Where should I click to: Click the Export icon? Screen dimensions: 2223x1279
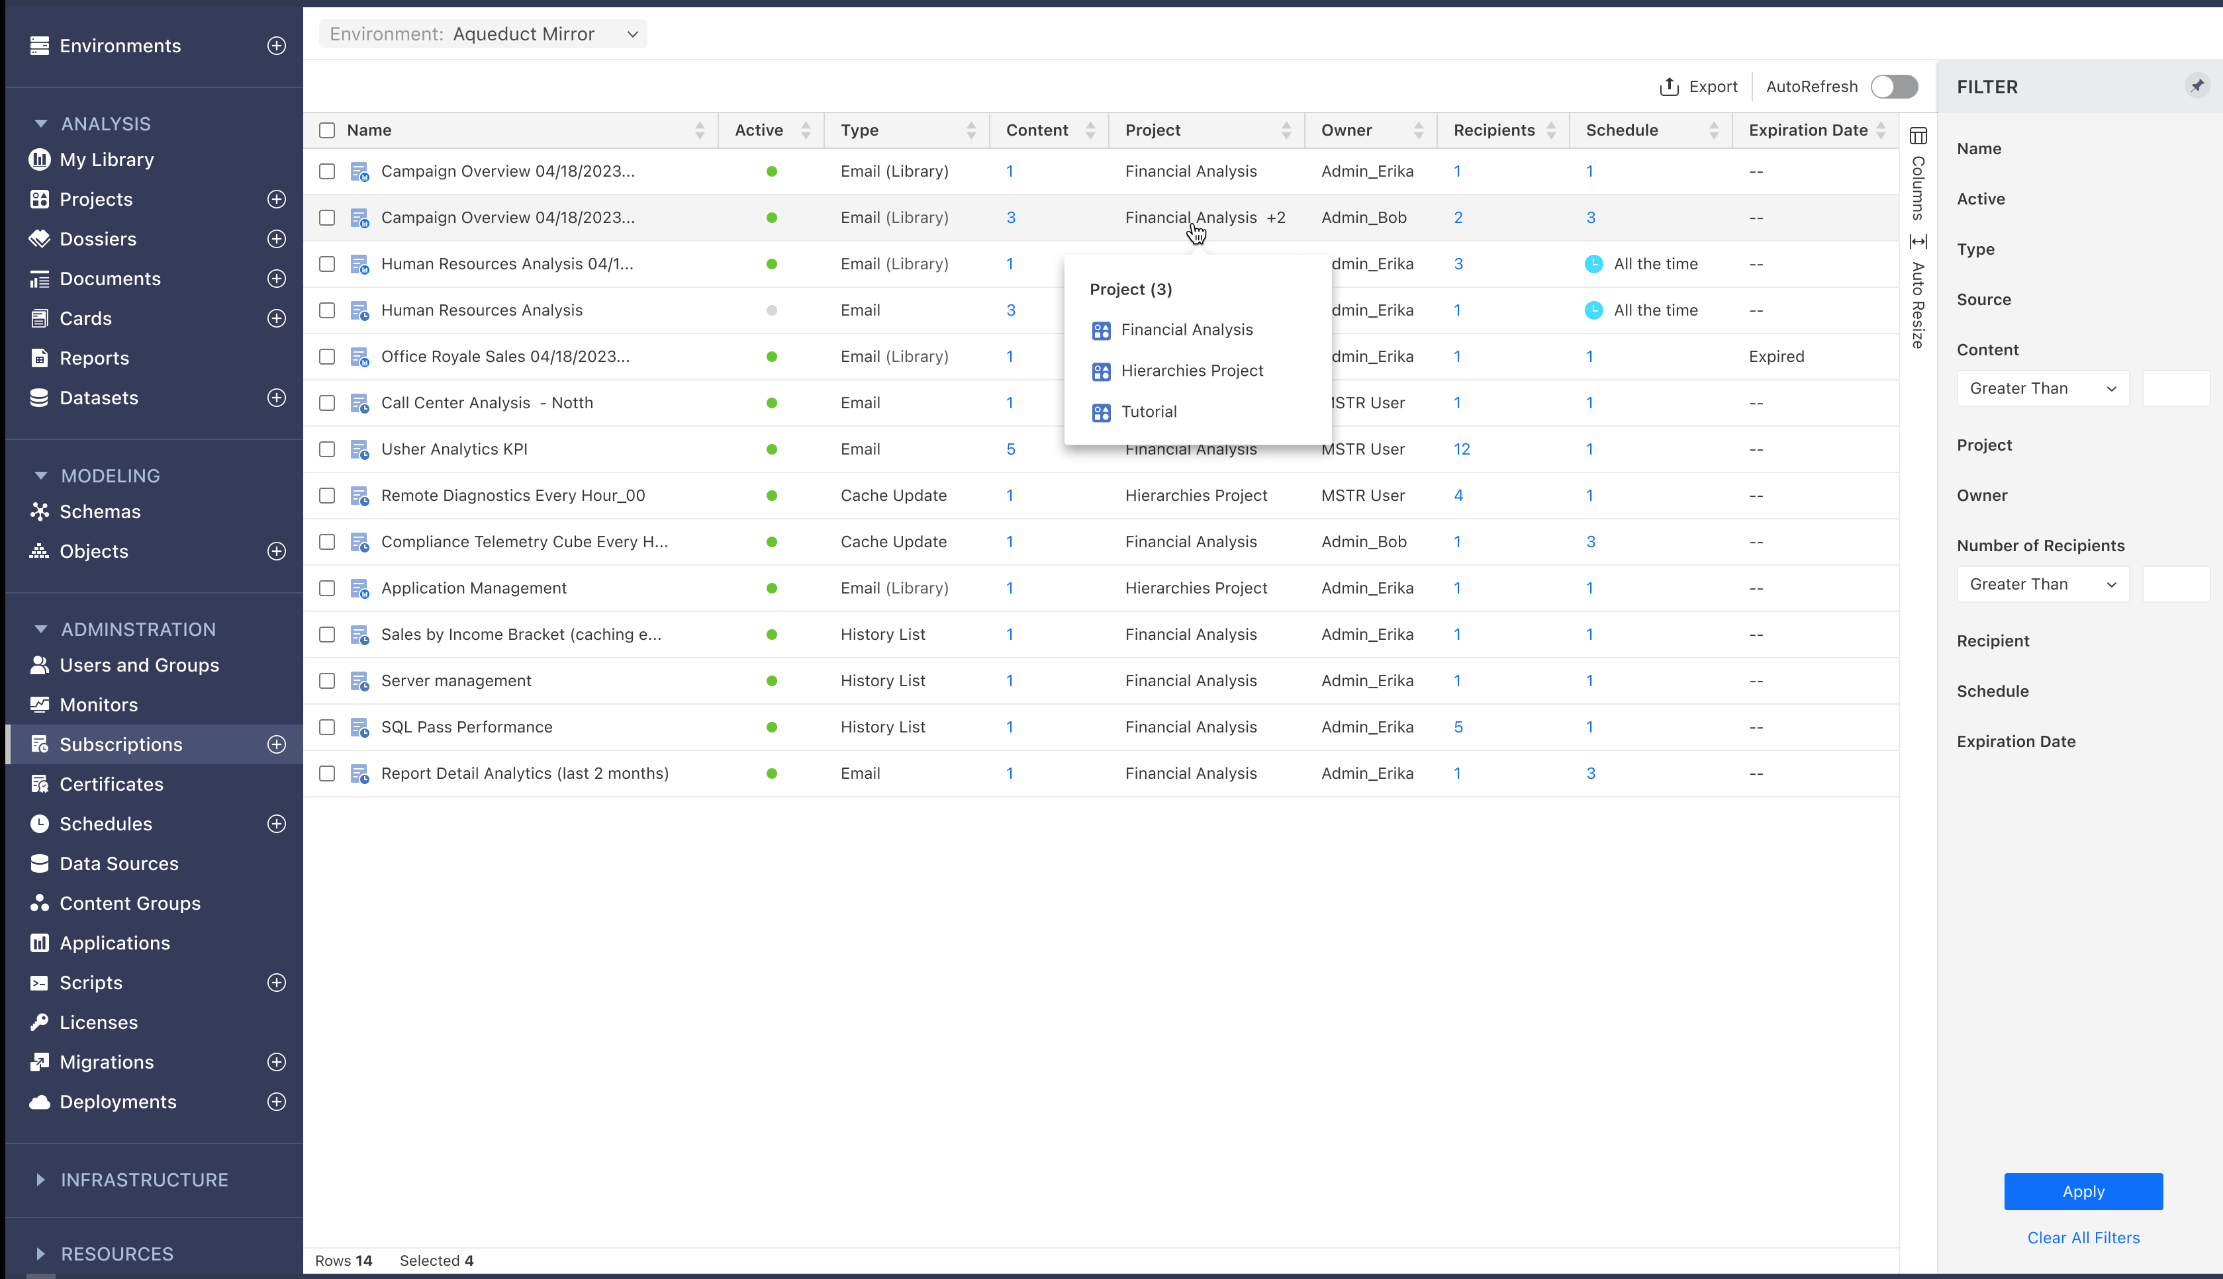1668,86
